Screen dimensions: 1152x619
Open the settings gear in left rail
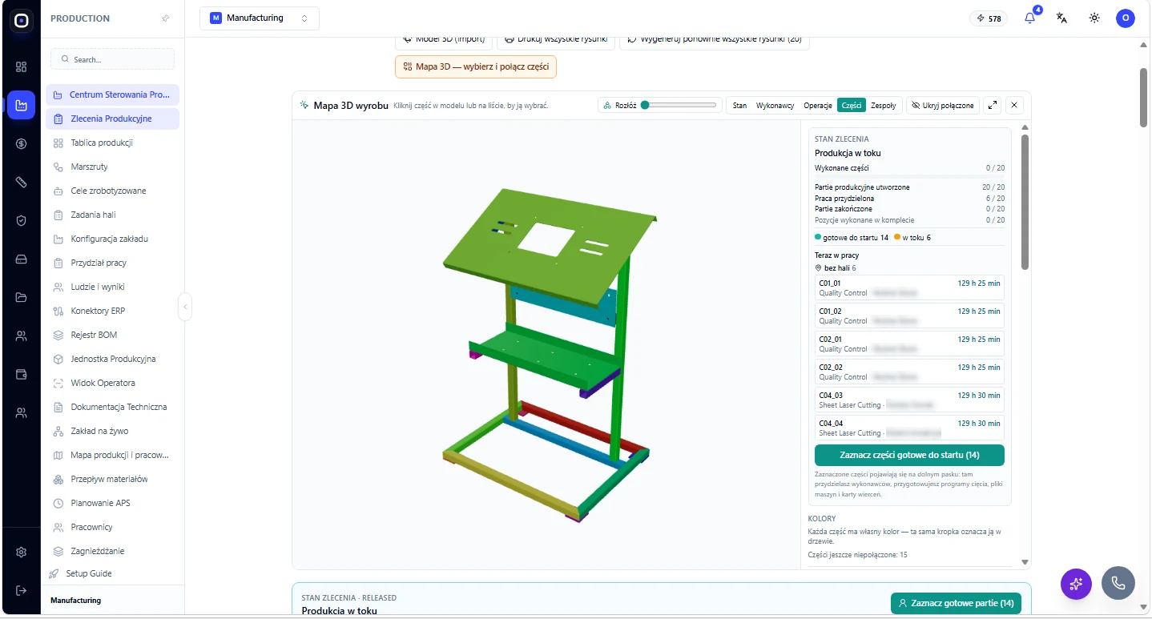pos(22,552)
